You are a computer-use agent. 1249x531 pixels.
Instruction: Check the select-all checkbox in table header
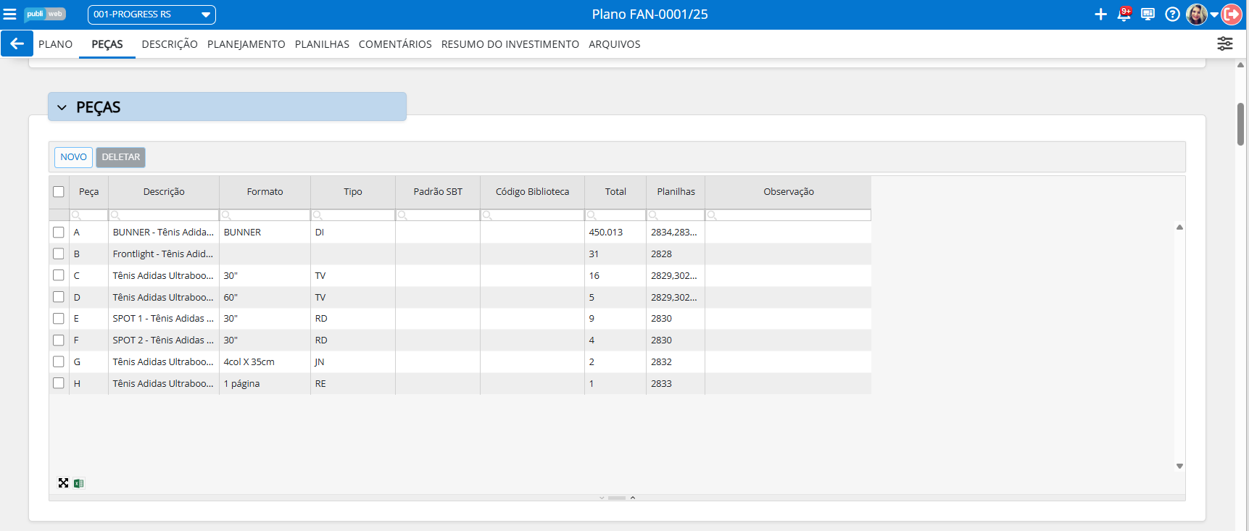click(x=59, y=192)
